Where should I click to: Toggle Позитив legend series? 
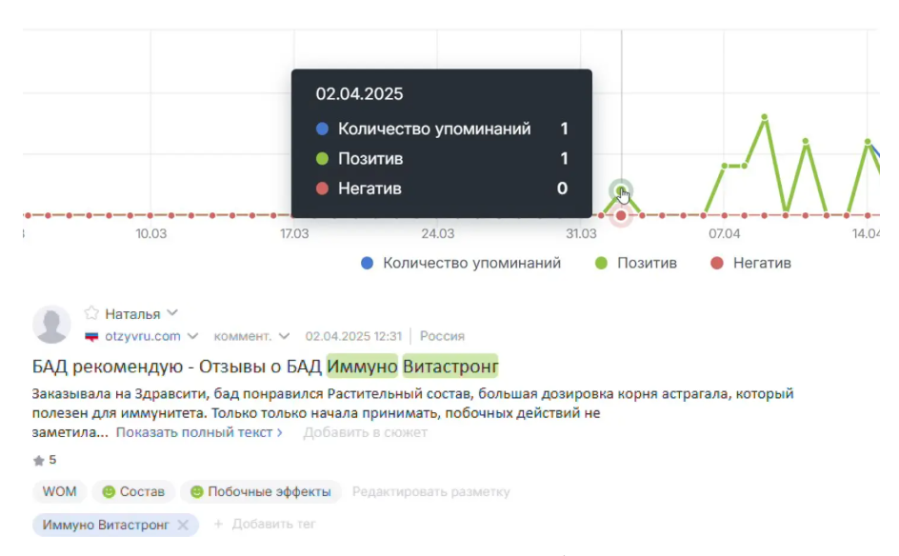point(636,263)
